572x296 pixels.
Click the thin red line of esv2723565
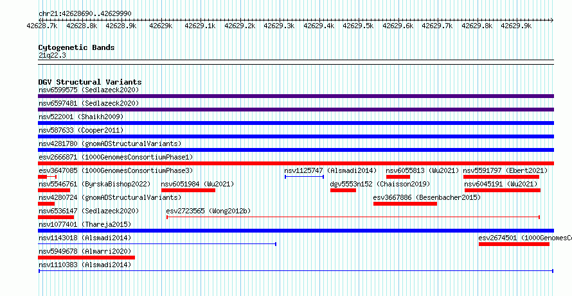click(x=353, y=217)
